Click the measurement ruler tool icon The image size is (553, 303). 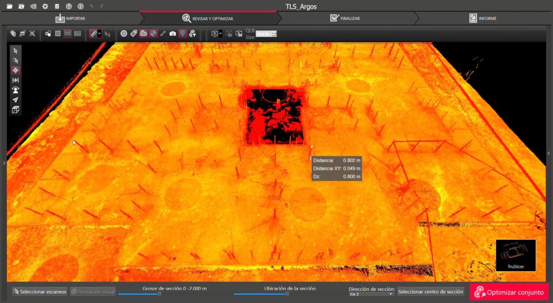[x=93, y=33]
